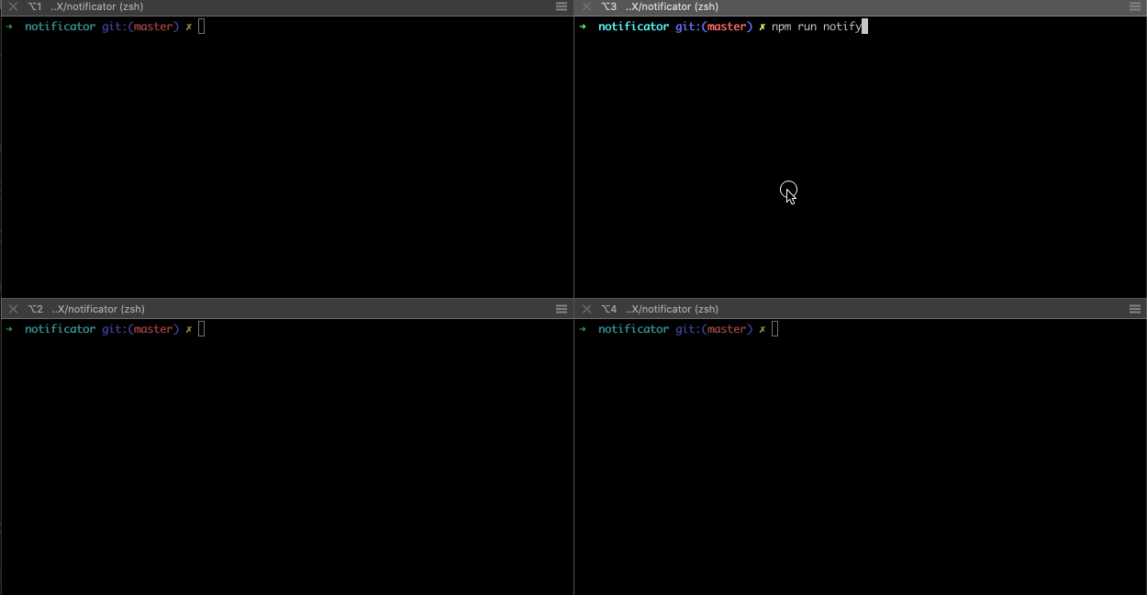Click 'git:(master)' branch text in pane ⌥4
The width and height of the screenshot is (1147, 595).
pos(714,329)
